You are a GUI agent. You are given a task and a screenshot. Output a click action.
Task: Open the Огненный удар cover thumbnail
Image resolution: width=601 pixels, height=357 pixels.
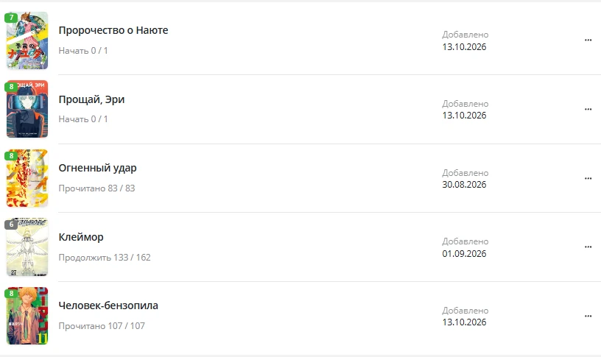pos(27,178)
